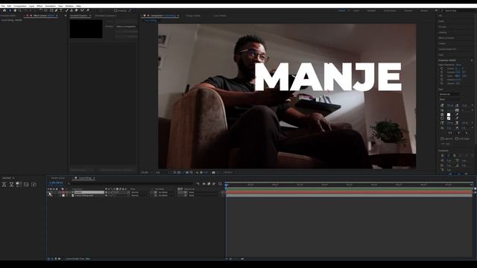Open the Animation menu
Viewport: 477px width, 268px height.
coord(50,6)
